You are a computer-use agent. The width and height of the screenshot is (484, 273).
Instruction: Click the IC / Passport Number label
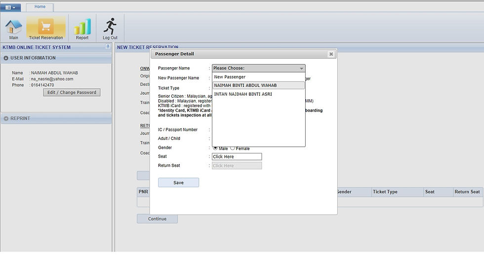coord(178,130)
